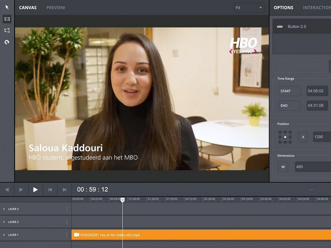Image resolution: width=331 pixels, height=248 pixels.
Task: Open the Fit zoom dropdown
Action: (x=249, y=8)
